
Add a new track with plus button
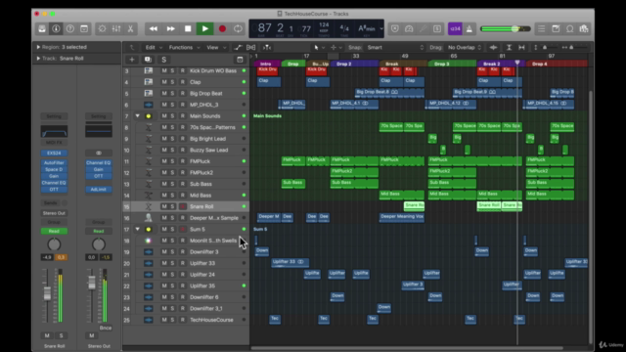pyautogui.click(x=132, y=60)
